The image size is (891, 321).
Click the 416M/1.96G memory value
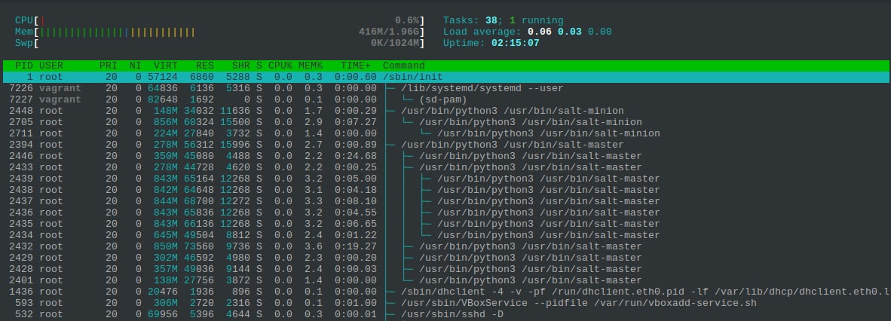[389, 32]
